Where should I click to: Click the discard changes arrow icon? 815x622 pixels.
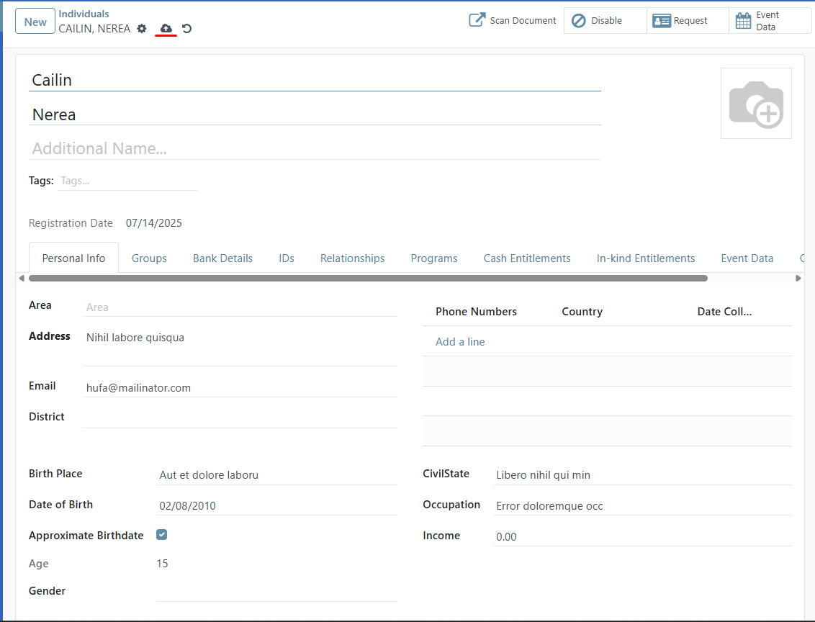coord(186,28)
